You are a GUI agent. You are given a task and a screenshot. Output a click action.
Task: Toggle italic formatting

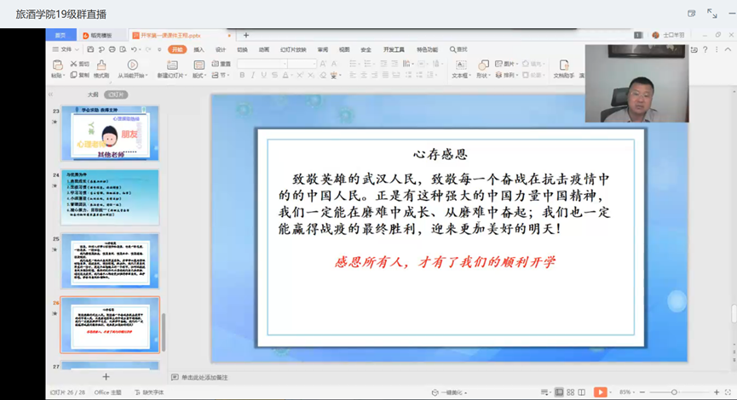[253, 76]
